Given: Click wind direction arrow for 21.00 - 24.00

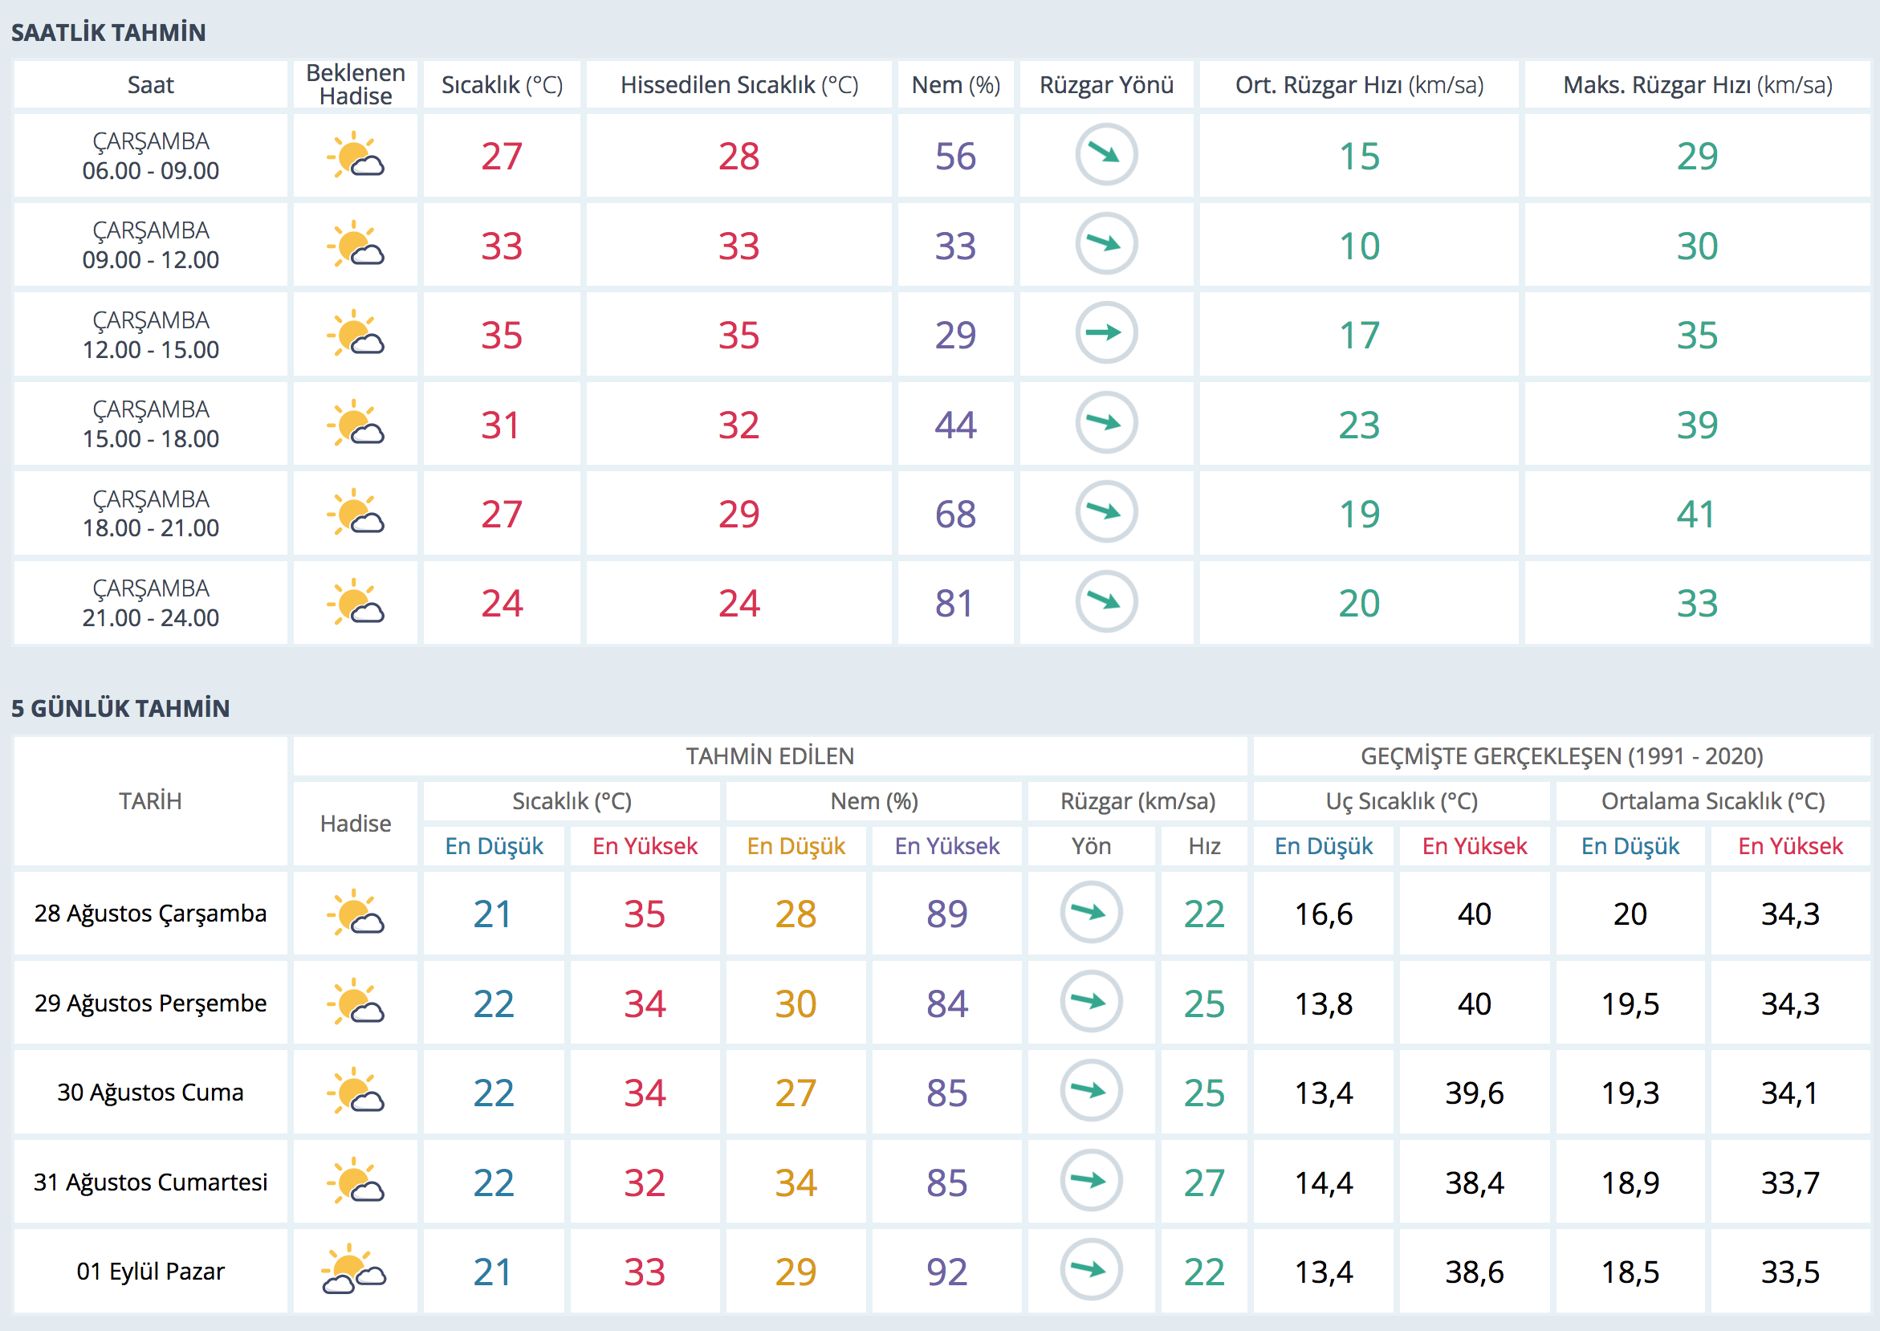Looking at the screenshot, I should (x=1105, y=601).
